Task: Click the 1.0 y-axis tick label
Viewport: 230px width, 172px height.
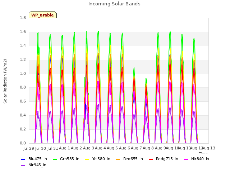Action: point(23,73)
